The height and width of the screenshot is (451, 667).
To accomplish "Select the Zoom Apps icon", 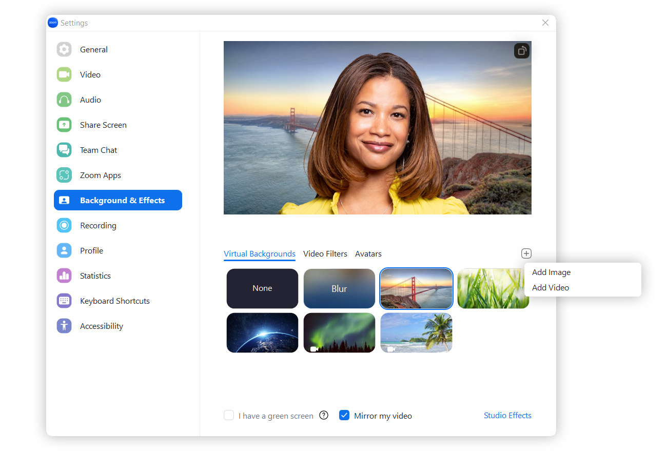I will 64,175.
